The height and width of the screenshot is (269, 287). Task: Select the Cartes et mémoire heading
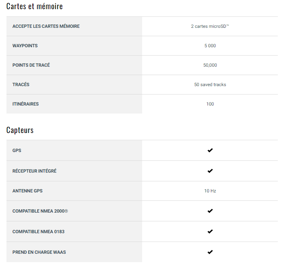tap(35, 6)
